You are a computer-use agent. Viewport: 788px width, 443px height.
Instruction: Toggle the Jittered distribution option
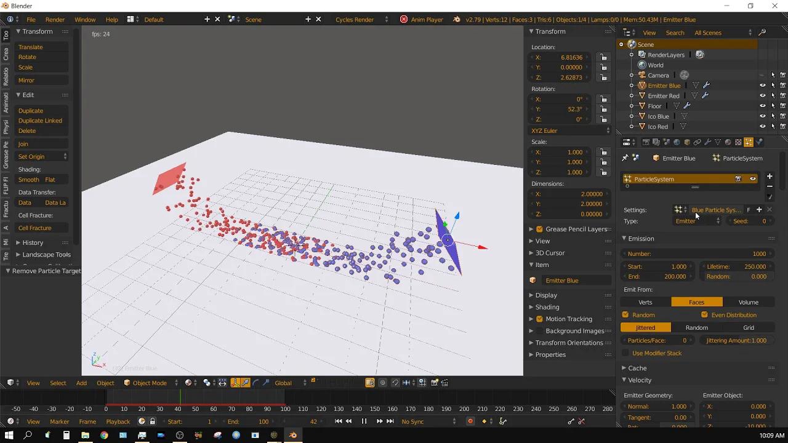[x=645, y=327]
